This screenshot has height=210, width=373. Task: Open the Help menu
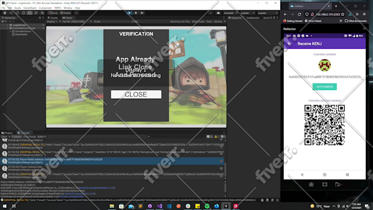pyautogui.click(x=77, y=8)
